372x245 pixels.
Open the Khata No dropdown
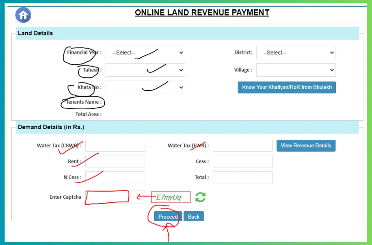pyautogui.click(x=145, y=87)
